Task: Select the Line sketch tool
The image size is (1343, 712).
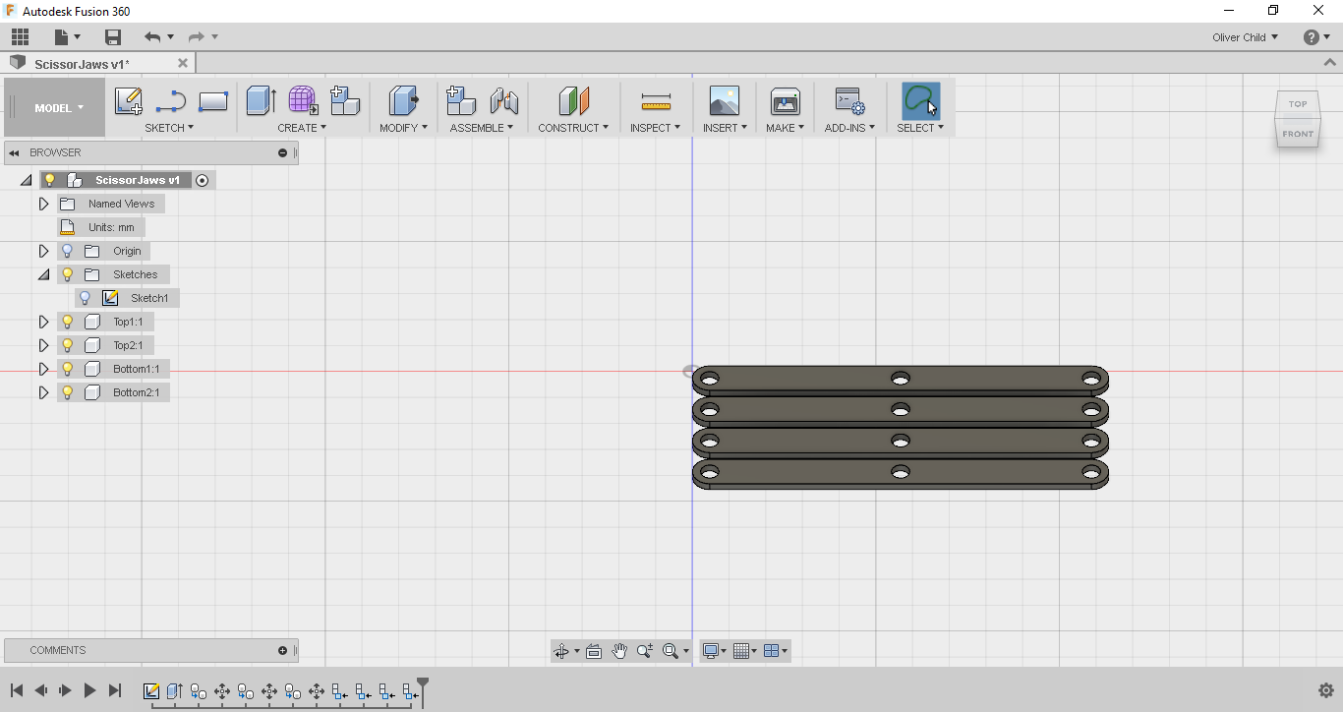Action: tap(171, 100)
